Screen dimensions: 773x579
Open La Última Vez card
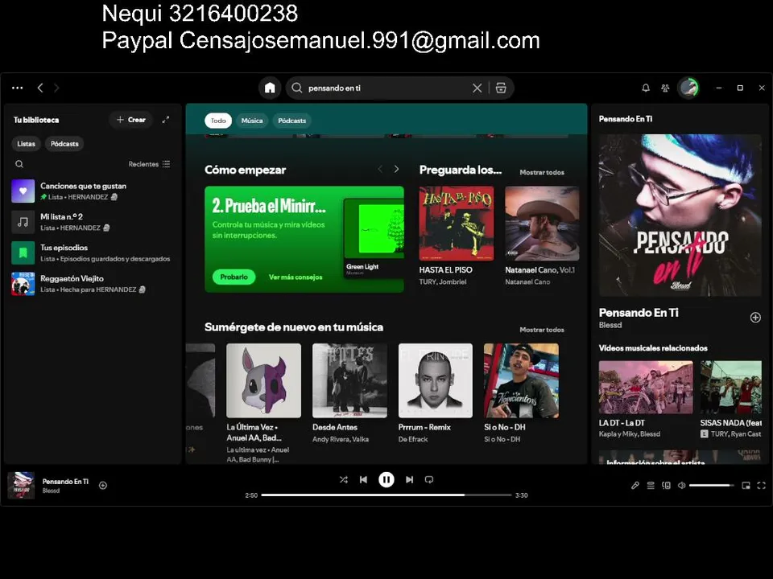(263, 404)
